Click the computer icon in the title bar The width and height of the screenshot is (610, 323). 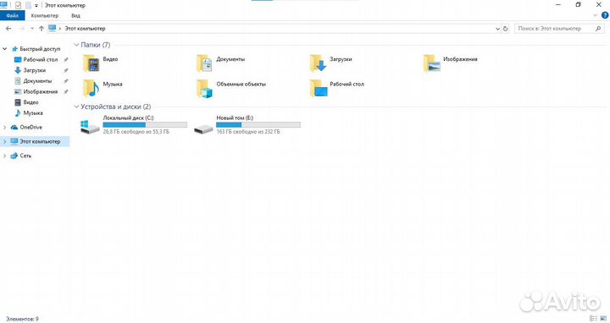click(x=3, y=5)
